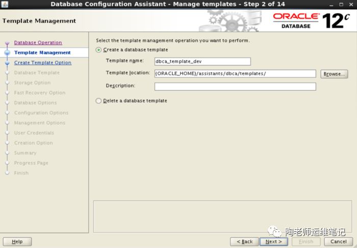
Task: Click the Java window icon in title bar
Action: [4, 4]
